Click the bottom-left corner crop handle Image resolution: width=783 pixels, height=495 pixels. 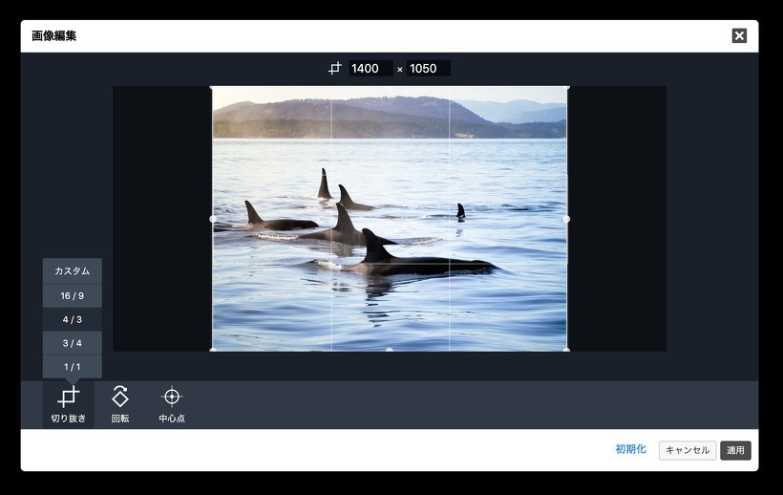(x=213, y=350)
